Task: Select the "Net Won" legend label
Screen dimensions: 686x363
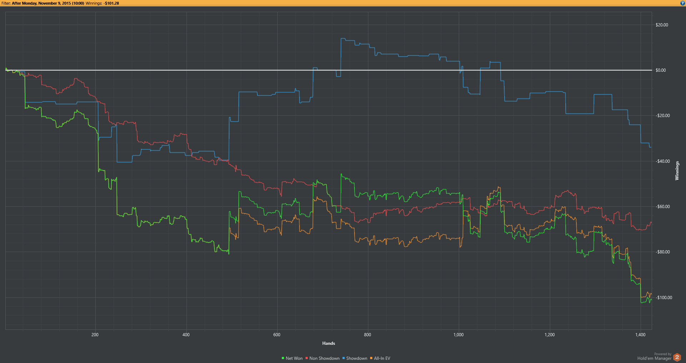Action: 294,358
